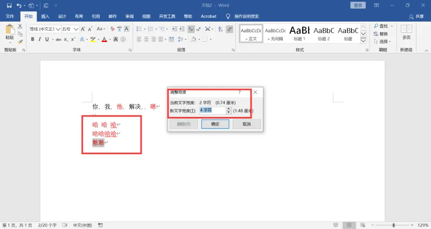Increase width using the spinner up arrow
The image size is (431, 229).
click(x=228, y=109)
